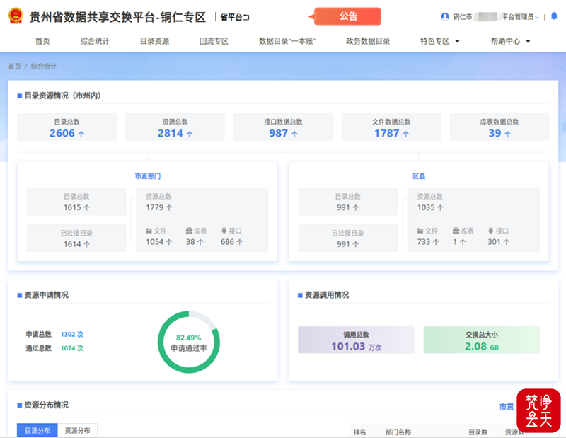The image size is (566, 438).
Task: Click the 库表 icon under 市直部门
Action: click(189, 231)
